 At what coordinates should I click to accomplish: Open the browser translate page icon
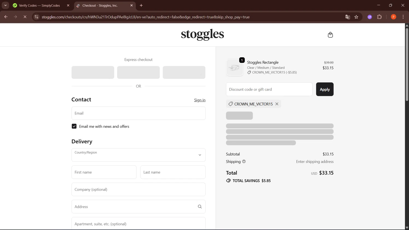pyautogui.click(x=347, y=17)
